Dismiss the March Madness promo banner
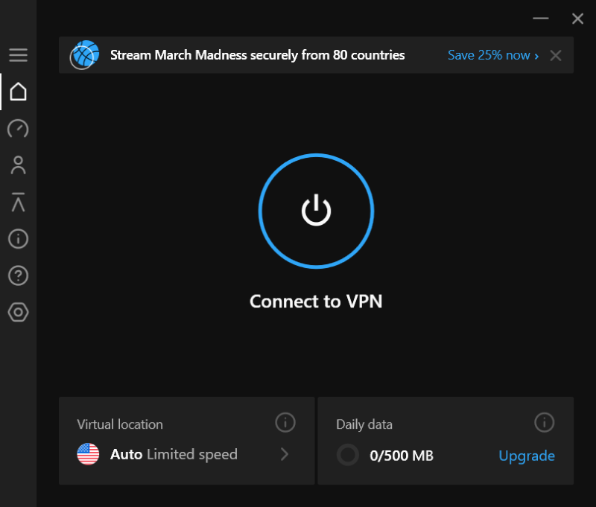This screenshot has width=596, height=507. tap(556, 55)
